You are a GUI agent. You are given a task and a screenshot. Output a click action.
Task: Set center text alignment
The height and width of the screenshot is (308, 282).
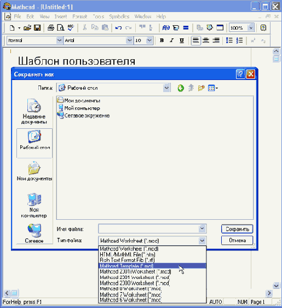pyautogui.click(x=206, y=41)
